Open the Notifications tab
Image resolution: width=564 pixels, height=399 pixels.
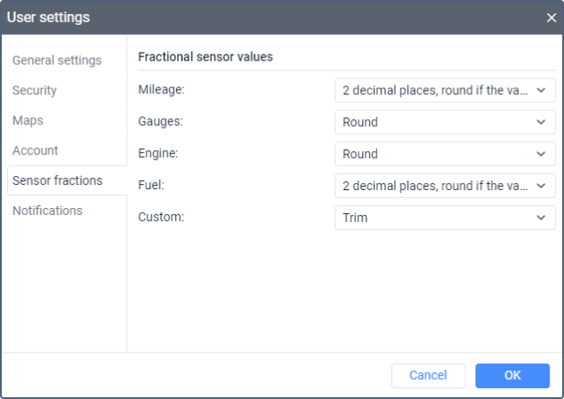pos(47,211)
